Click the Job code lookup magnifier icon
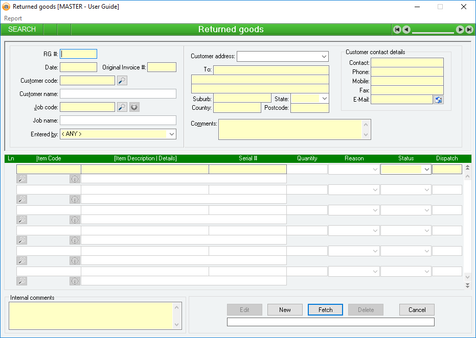This screenshot has width=476, height=338. [x=122, y=107]
